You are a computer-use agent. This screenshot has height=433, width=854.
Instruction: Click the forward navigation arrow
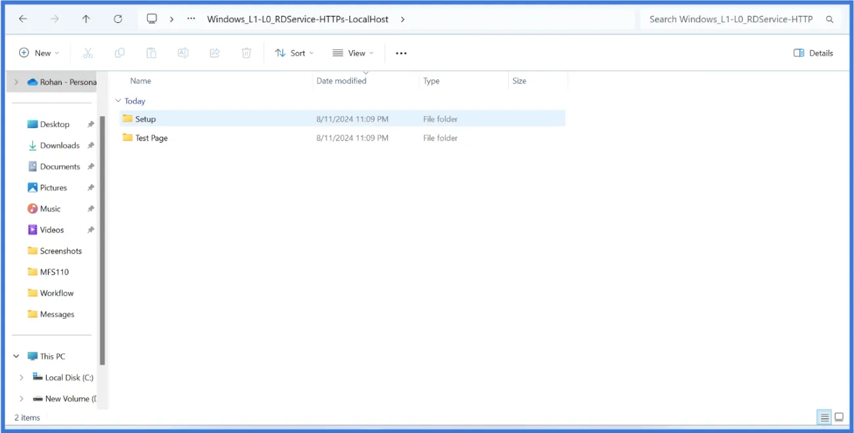click(x=55, y=19)
